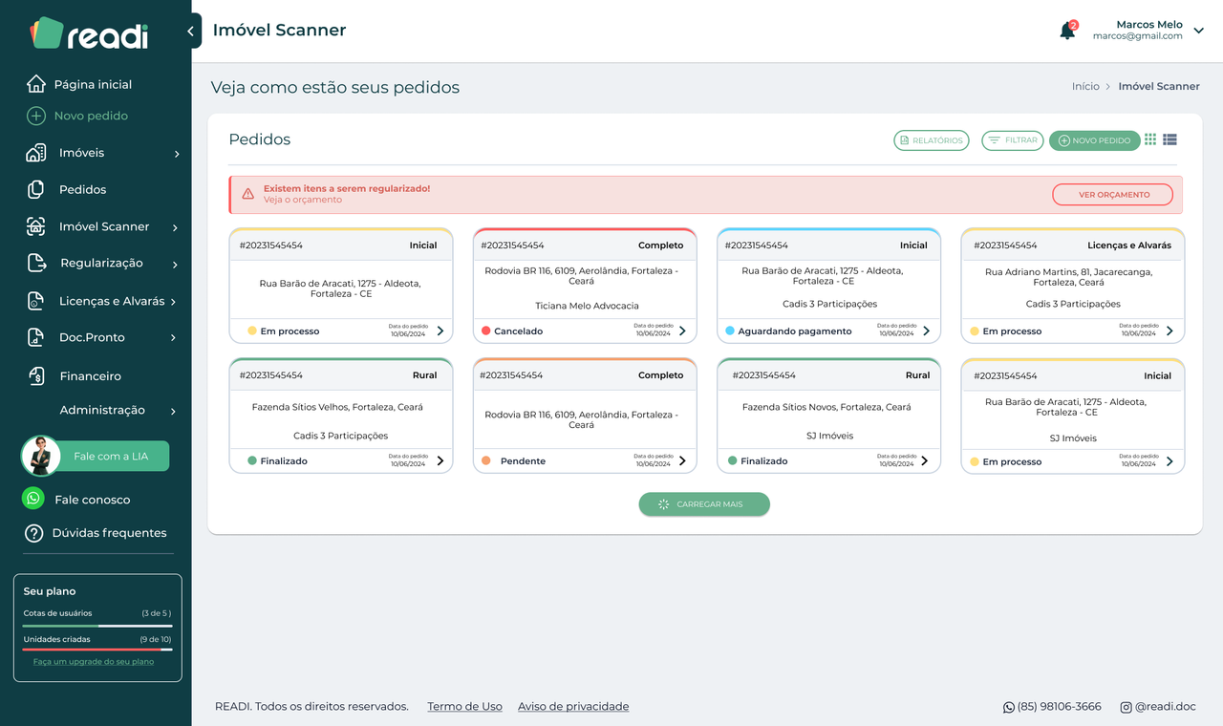Expand the Doc.Pronto sidebar chevron
Screen dimensions: 1223x726
point(174,338)
